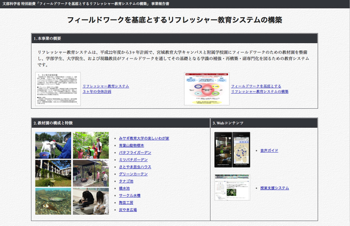Open the サークル水槽 link
The height and width of the screenshot is (226, 350).
click(130, 195)
